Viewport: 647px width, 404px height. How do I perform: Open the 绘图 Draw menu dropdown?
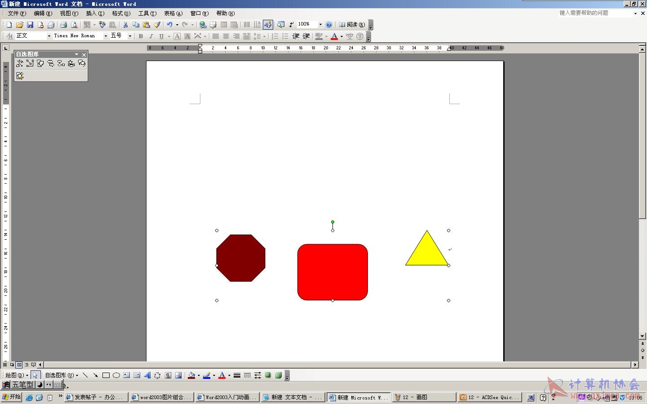(17, 375)
